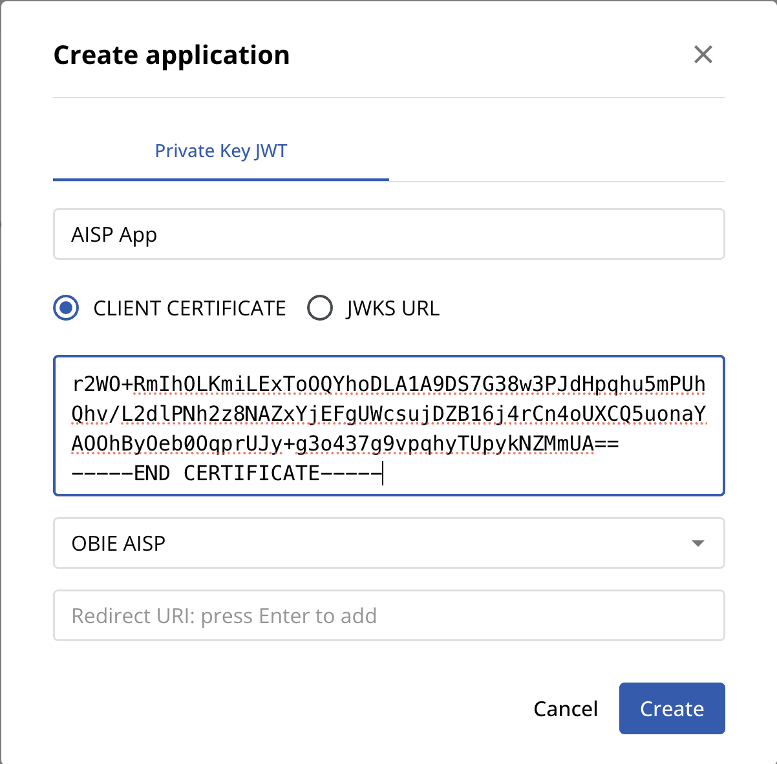Close the Create application dialog
This screenshot has height=764, width=777.
tap(703, 55)
